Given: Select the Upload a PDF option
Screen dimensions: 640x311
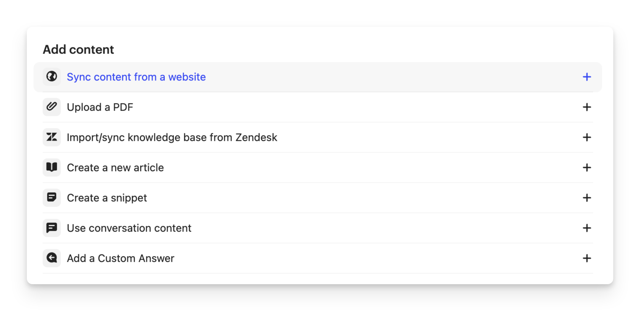Looking at the screenshot, I should pos(100,107).
